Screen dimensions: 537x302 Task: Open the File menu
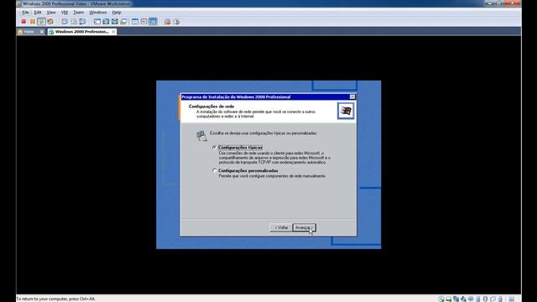(x=25, y=13)
